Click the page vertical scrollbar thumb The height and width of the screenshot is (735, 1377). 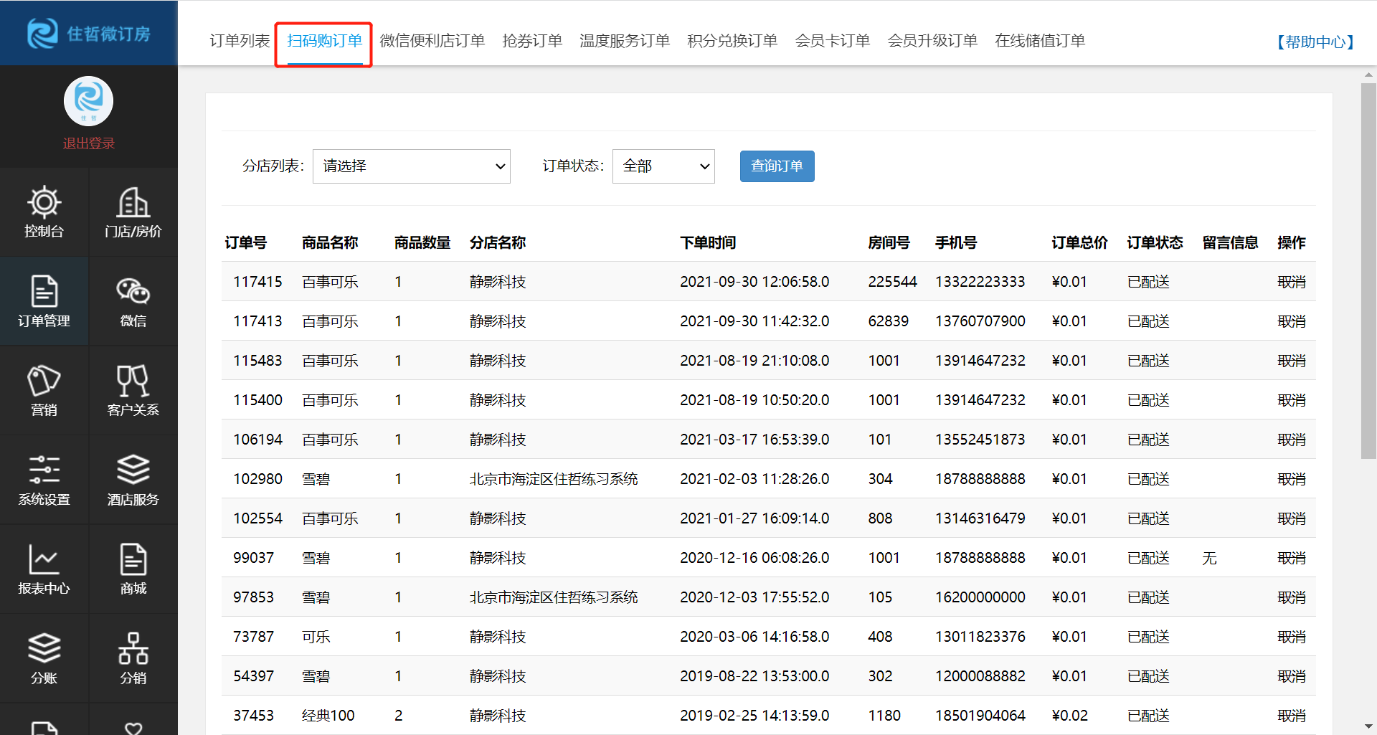1368,270
